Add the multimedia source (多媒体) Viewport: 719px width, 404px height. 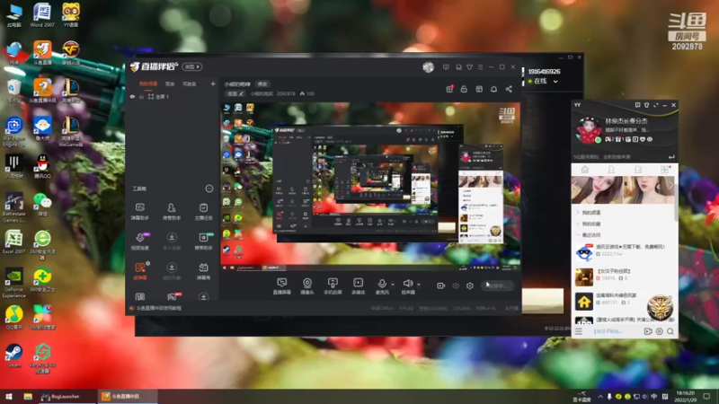(x=358, y=285)
